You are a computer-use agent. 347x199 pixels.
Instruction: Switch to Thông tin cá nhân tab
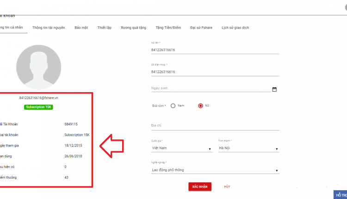(11, 27)
